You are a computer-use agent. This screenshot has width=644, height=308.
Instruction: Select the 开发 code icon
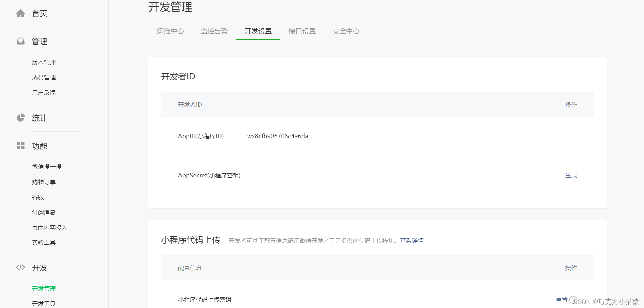click(x=20, y=267)
